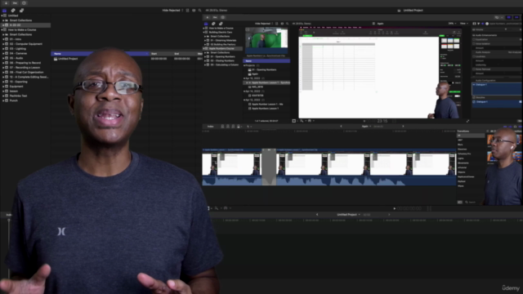Select the Dissolves transitions category
This screenshot has height=294, width=523.
click(x=463, y=149)
